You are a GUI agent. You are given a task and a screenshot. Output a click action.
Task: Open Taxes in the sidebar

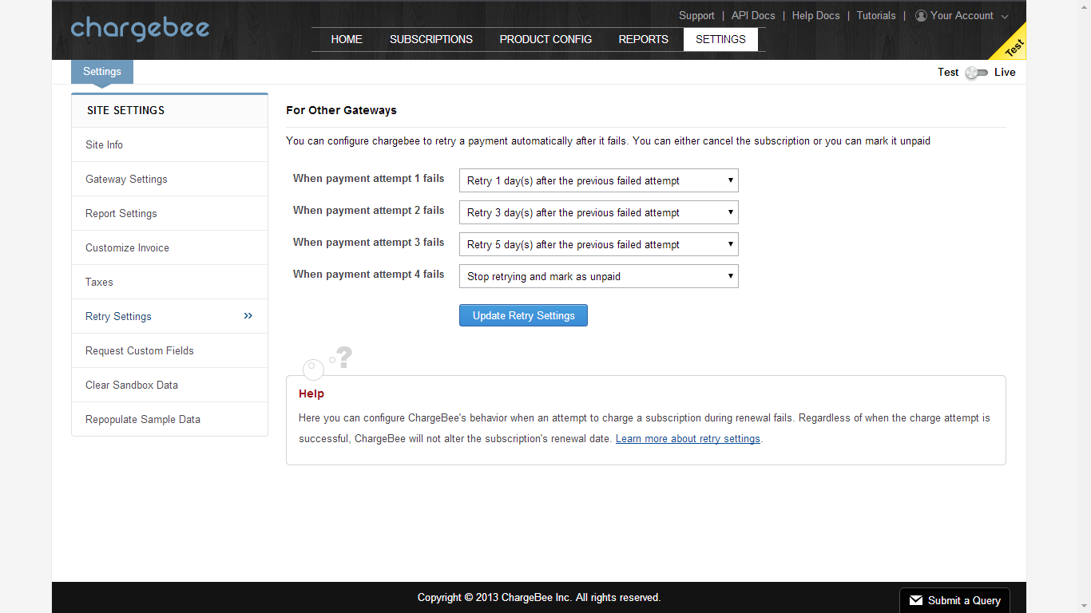tap(169, 282)
